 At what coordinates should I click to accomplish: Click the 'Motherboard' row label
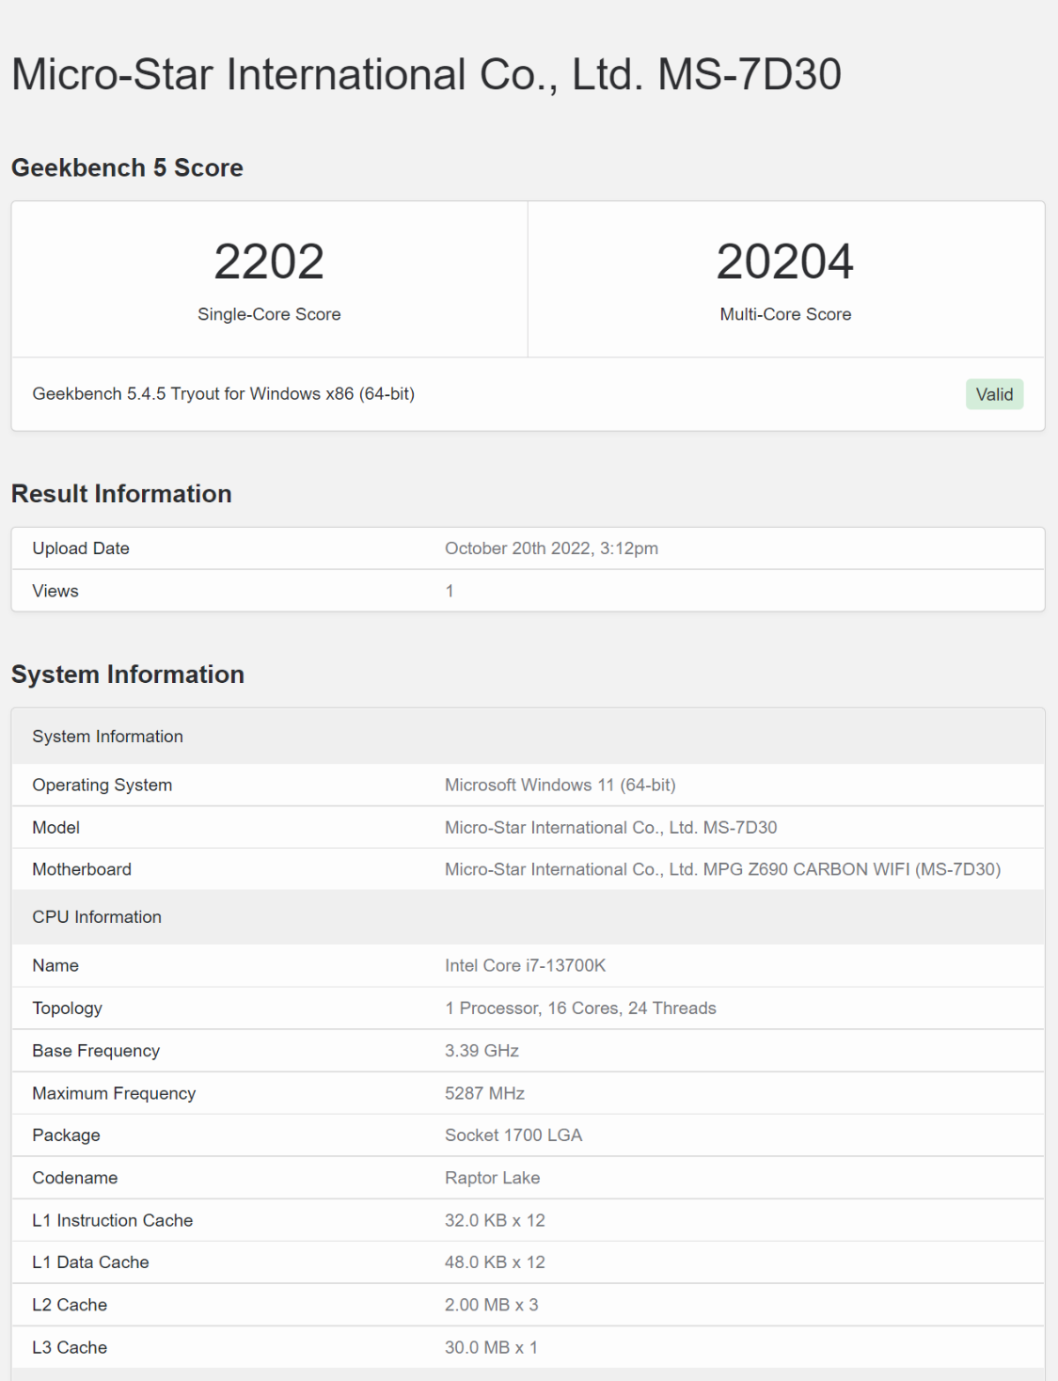click(82, 869)
